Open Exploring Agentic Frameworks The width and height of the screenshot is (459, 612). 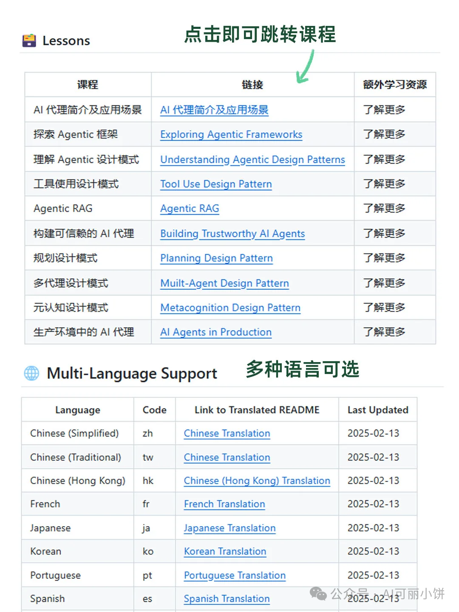pos(231,134)
